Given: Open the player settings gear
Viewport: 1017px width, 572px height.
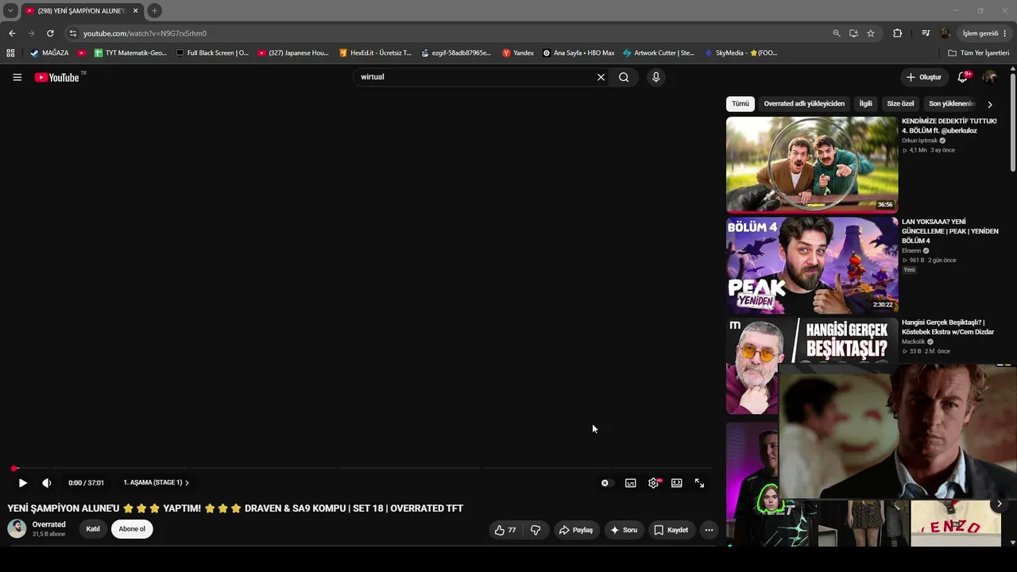Looking at the screenshot, I should (653, 483).
